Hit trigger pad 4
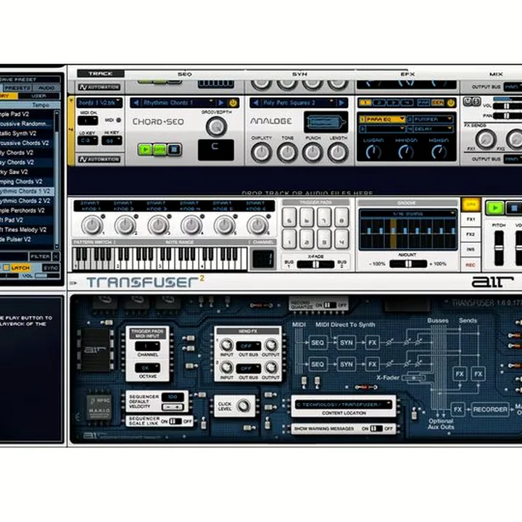 point(341,240)
